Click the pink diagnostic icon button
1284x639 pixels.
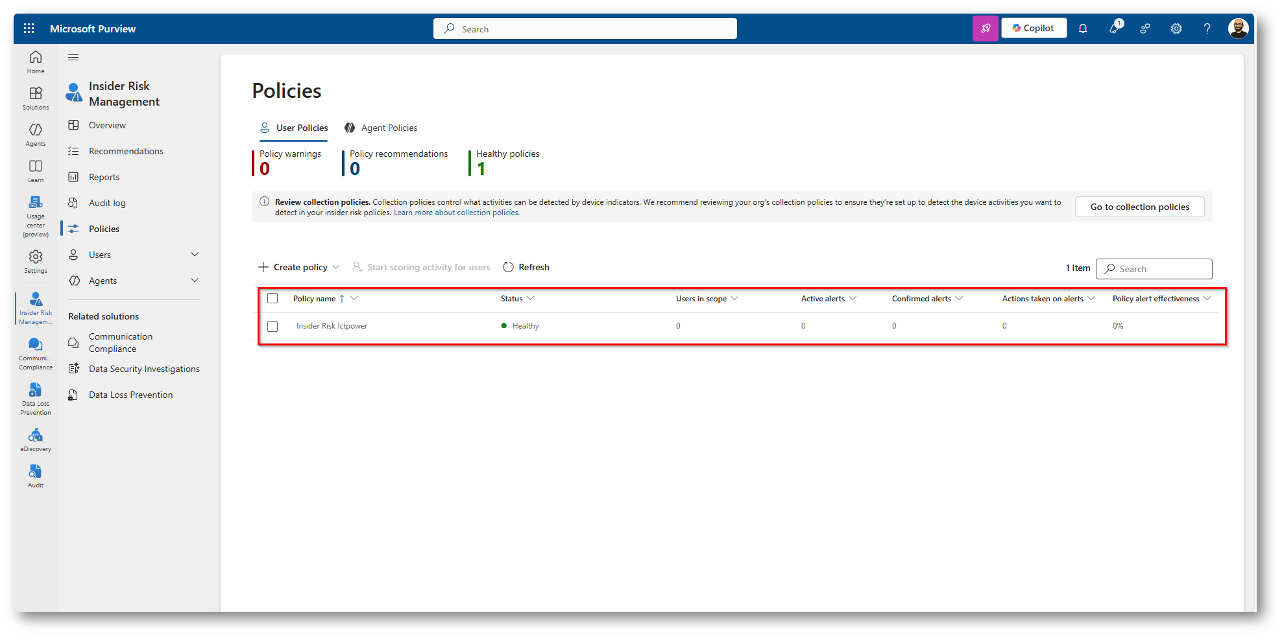tap(985, 29)
